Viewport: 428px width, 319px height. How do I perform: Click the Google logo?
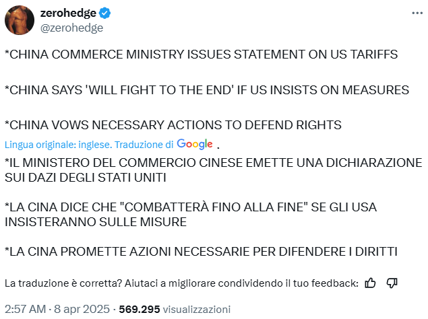(x=195, y=144)
